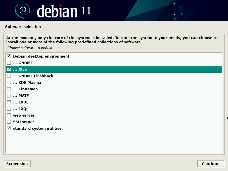The width and height of the screenshot is (228, 171).
Task: Tick the web server checkbox
Action: pos(9,115)
